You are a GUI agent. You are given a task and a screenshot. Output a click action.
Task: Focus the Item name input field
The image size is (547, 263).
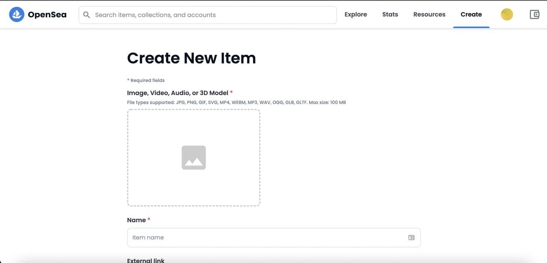pos(265,237)
